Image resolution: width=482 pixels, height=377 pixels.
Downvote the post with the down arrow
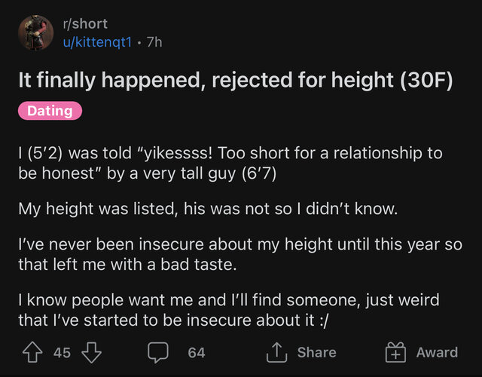[90, 352]
